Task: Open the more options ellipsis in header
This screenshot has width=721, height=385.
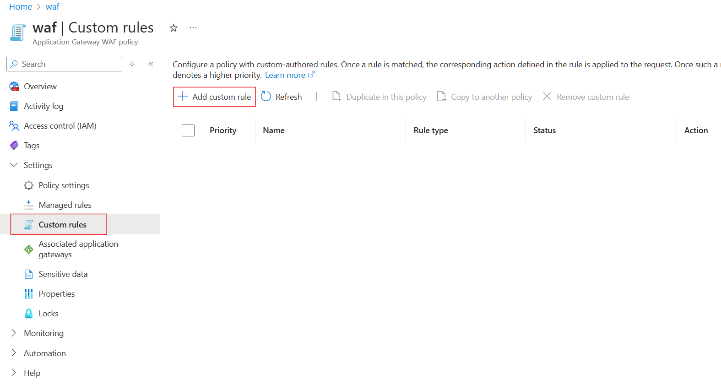Action: click(x=193, y=28)
